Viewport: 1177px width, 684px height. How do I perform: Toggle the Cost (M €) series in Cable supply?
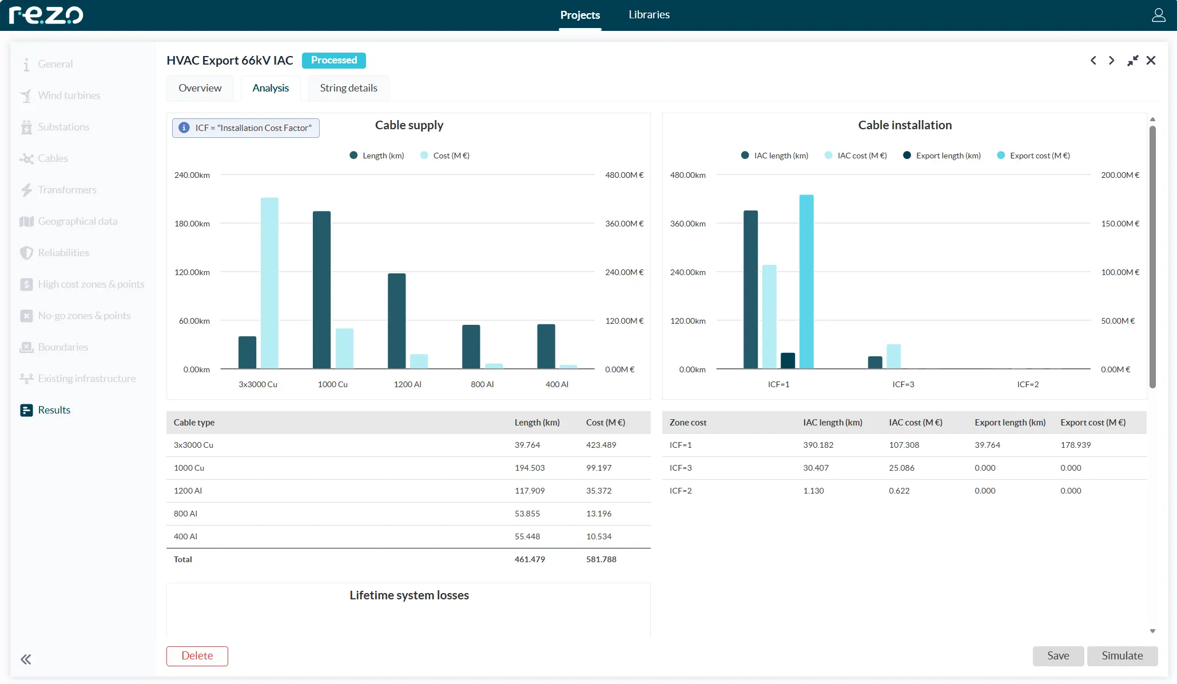coord(444,155)
